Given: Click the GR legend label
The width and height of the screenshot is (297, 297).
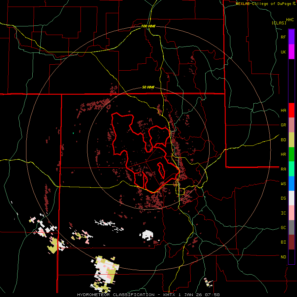Looking at the screenshot, I should (283, 125).
